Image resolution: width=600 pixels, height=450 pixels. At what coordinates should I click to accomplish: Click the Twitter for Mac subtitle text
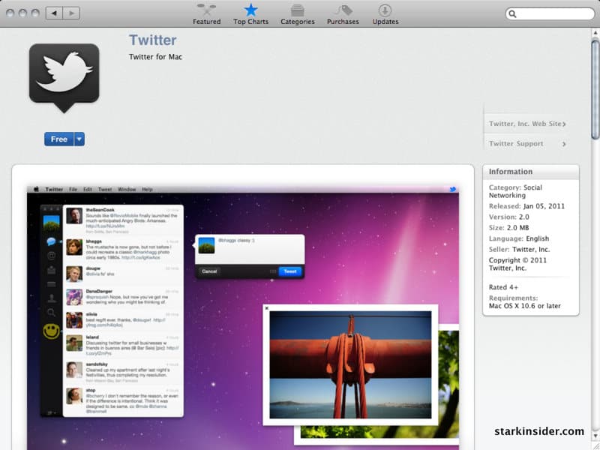(x=155, y=57)
